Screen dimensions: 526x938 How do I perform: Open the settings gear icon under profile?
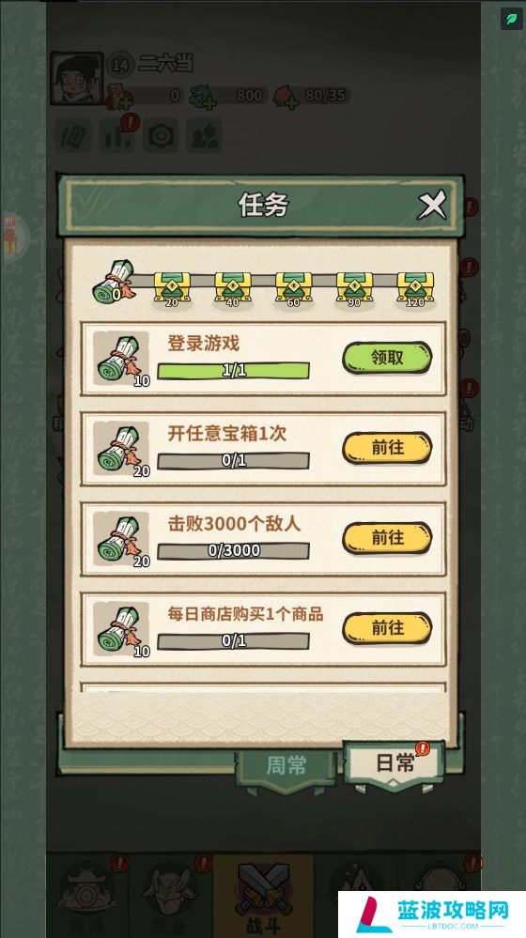click(161, 136)
